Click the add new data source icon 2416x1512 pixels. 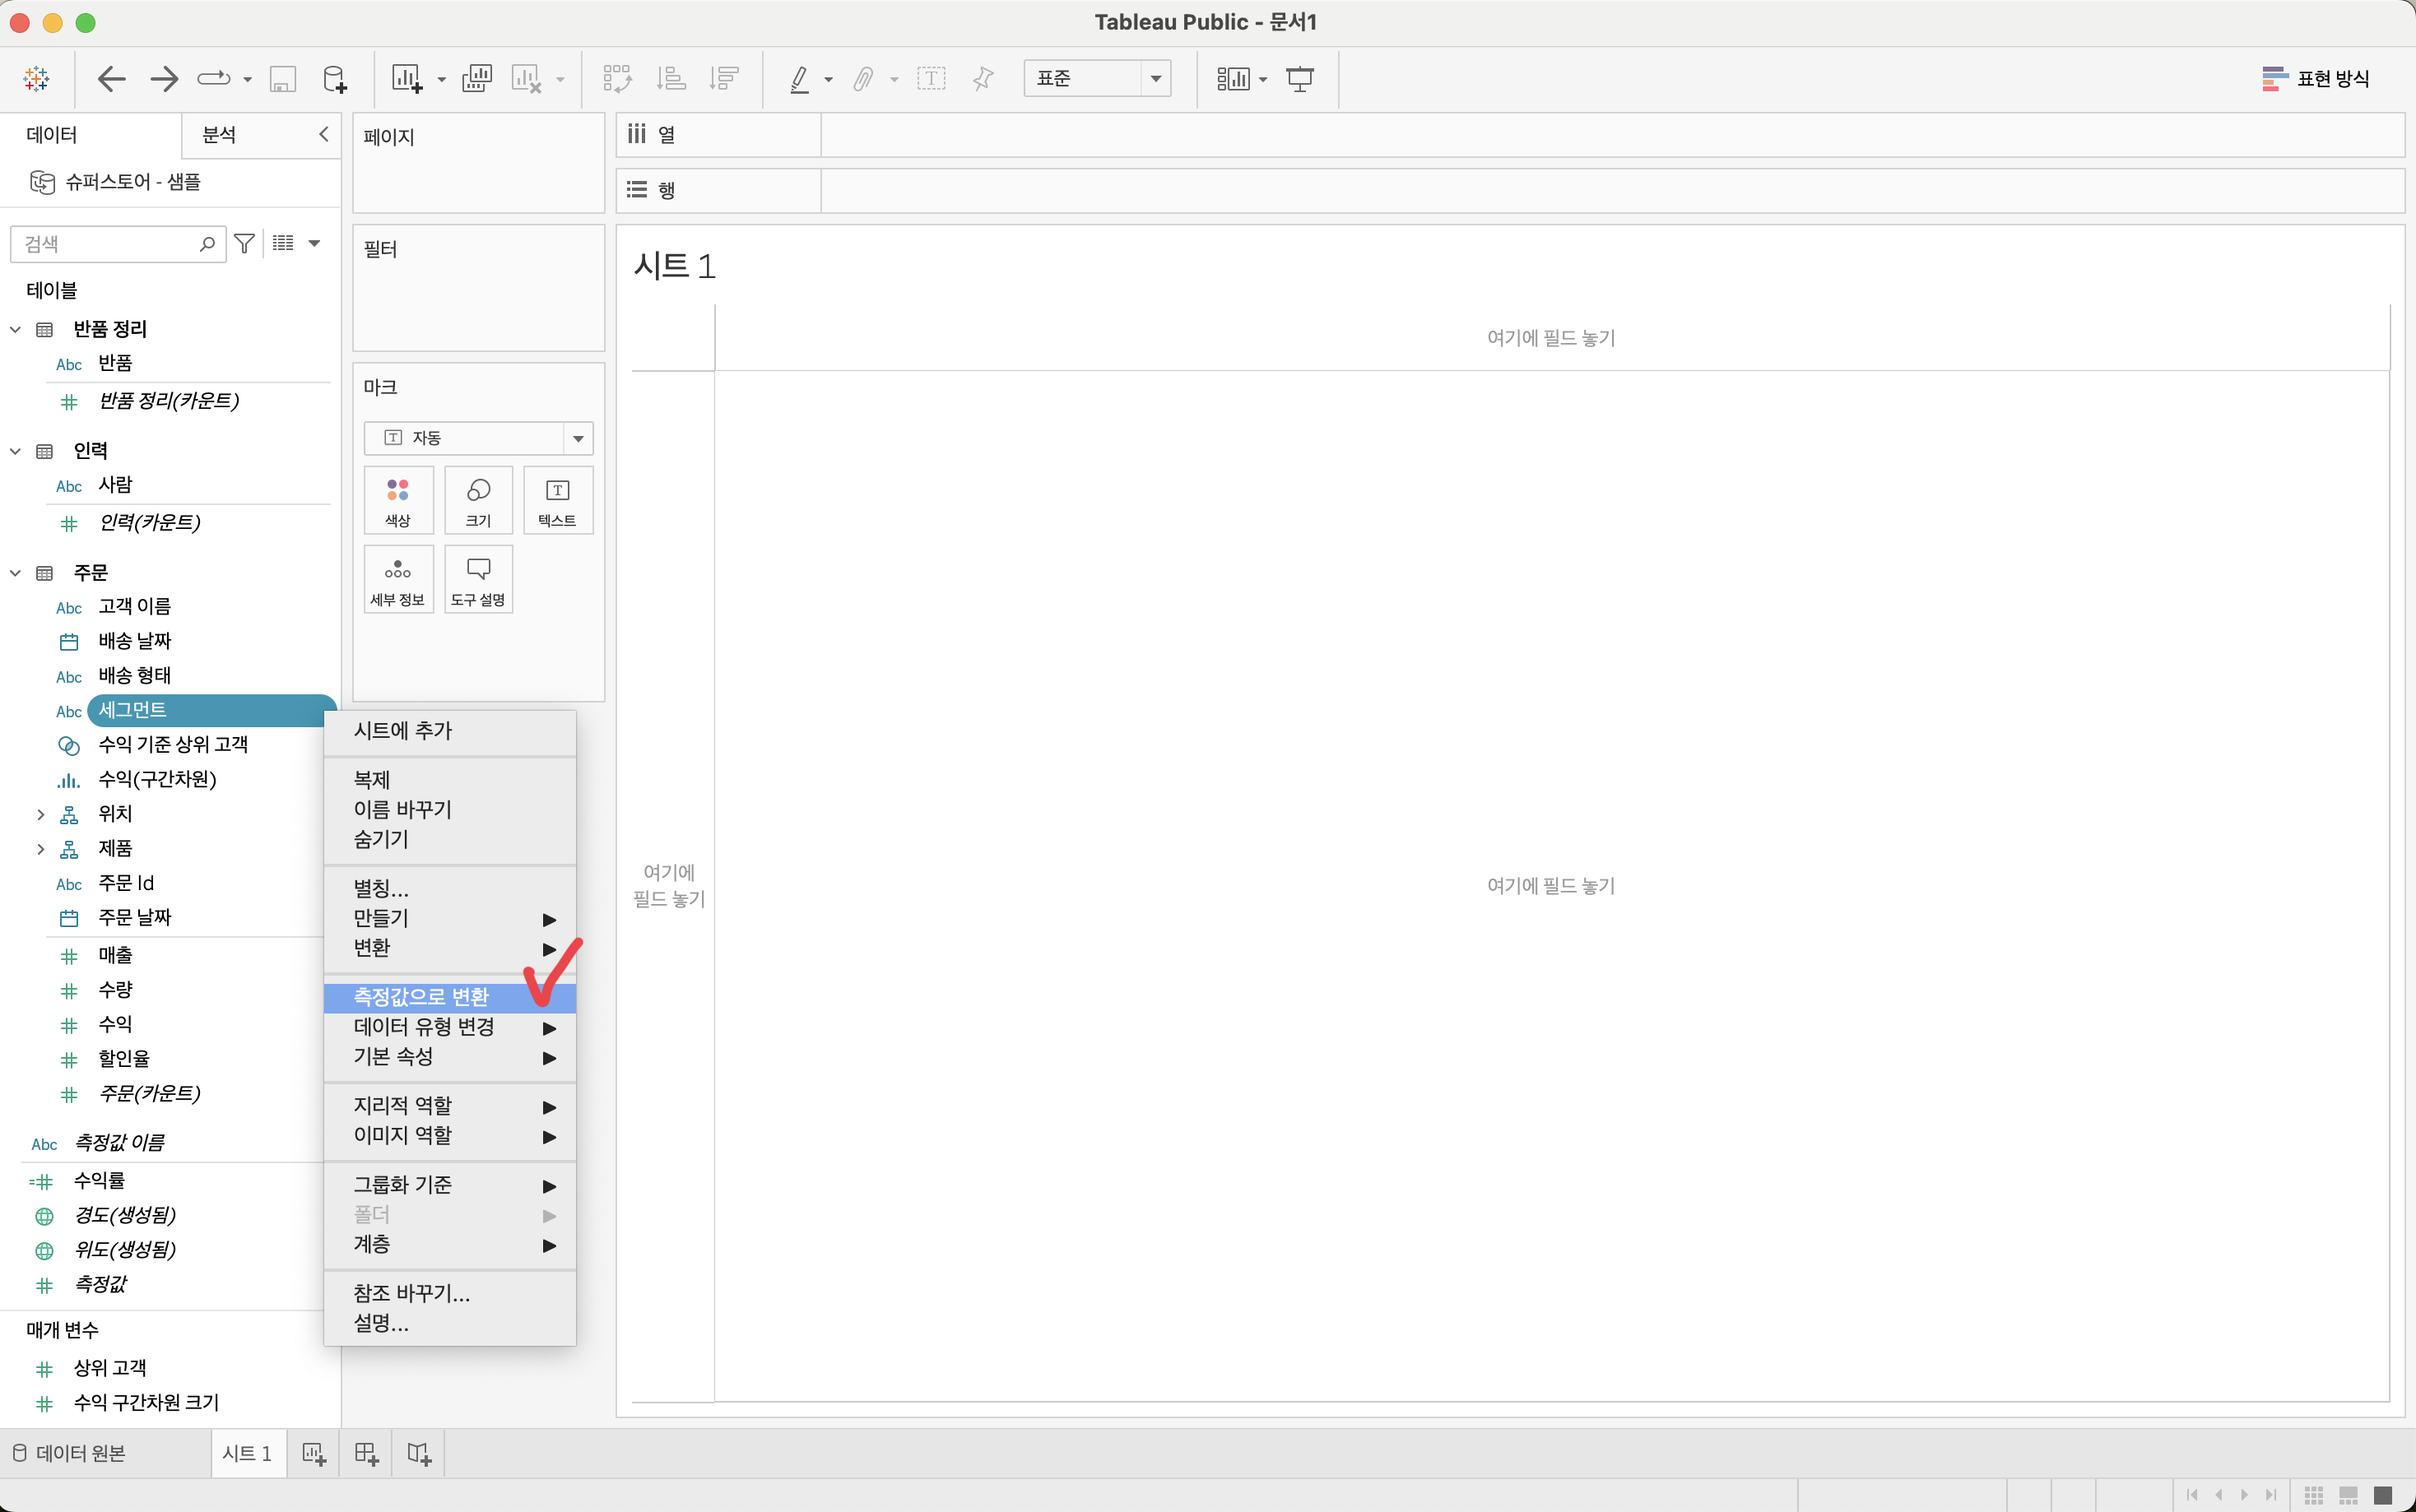click(x=335, y=78)
